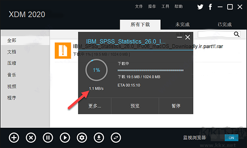Click the 更多... button in download dialog
Viewport: 247px width, 148px height.
pyautogui.click(x=95, y=106)
